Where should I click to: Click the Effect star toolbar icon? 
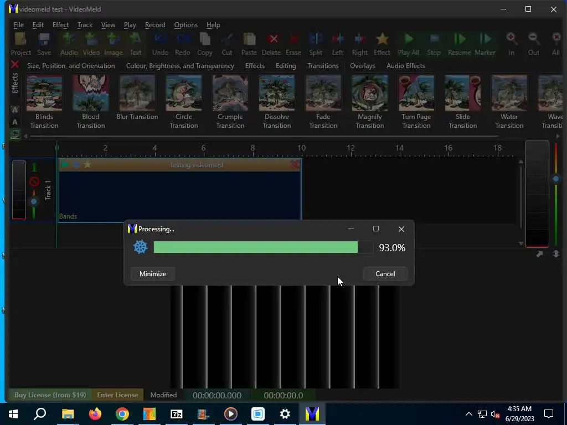(x=382, y=44)
